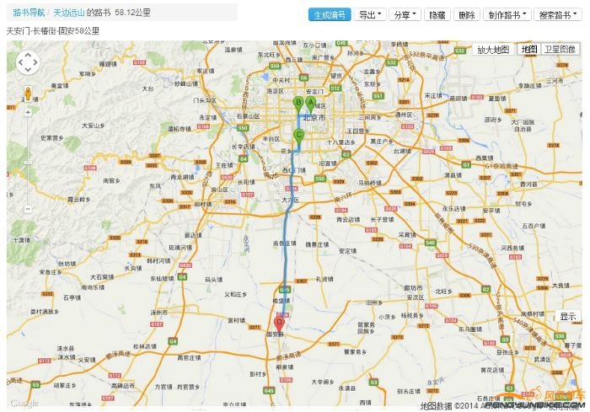Zoom out with the minus button
Screen dimensions: 590x412
(x=28, y=208)
